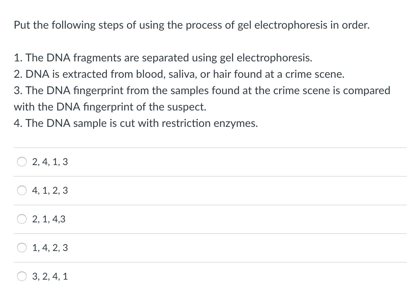
Task: Click the words "restriction enzymes" in statement 4
Action: point(210,123)
